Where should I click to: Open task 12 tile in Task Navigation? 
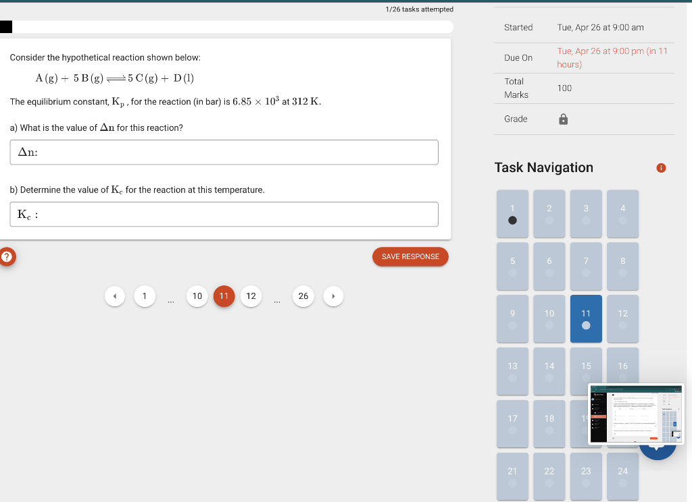[622, 318]
